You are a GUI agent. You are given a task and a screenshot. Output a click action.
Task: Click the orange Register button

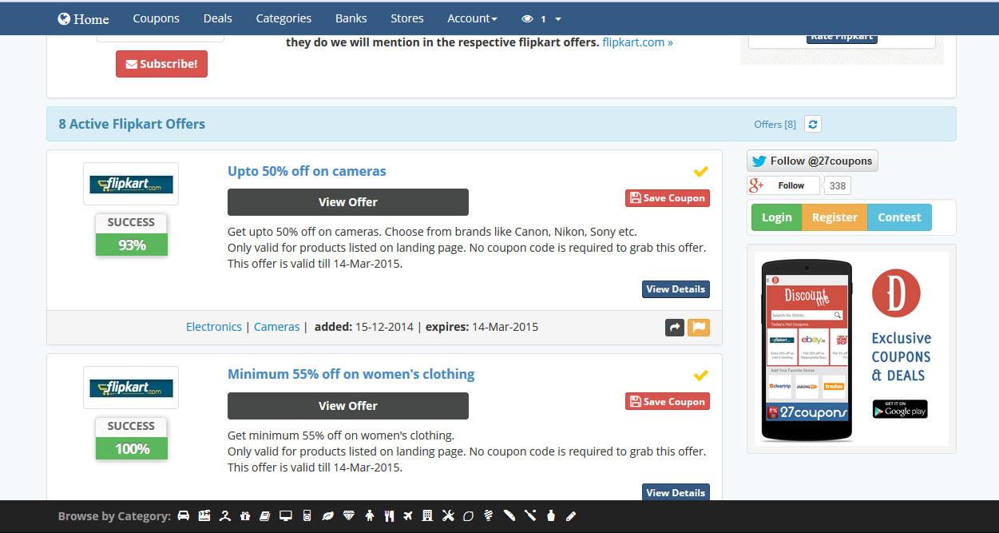point(834,217)
